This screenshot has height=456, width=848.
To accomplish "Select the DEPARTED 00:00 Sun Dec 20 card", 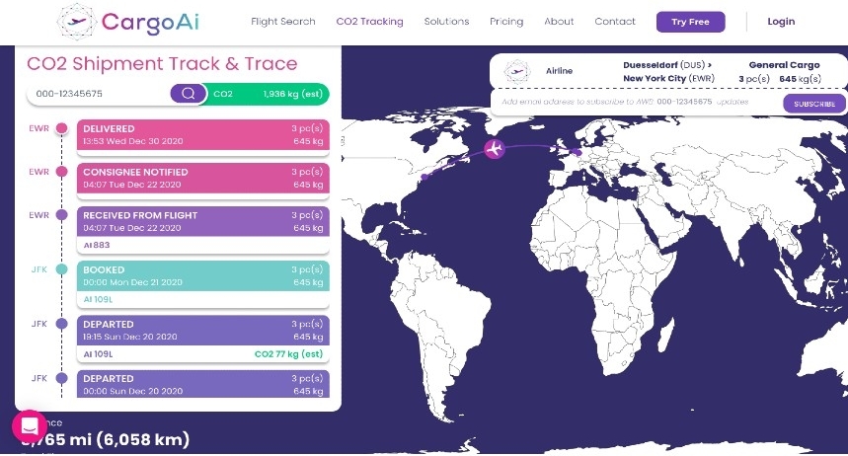I will 202,384.
